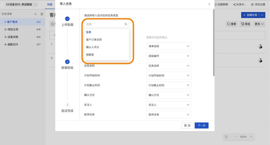
Task: Click the outline icon left of zoom
Action: coord(226,137)
